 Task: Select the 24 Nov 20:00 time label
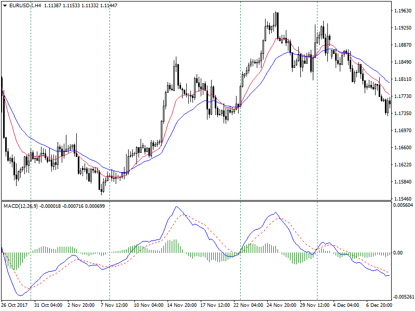point(281,305)
